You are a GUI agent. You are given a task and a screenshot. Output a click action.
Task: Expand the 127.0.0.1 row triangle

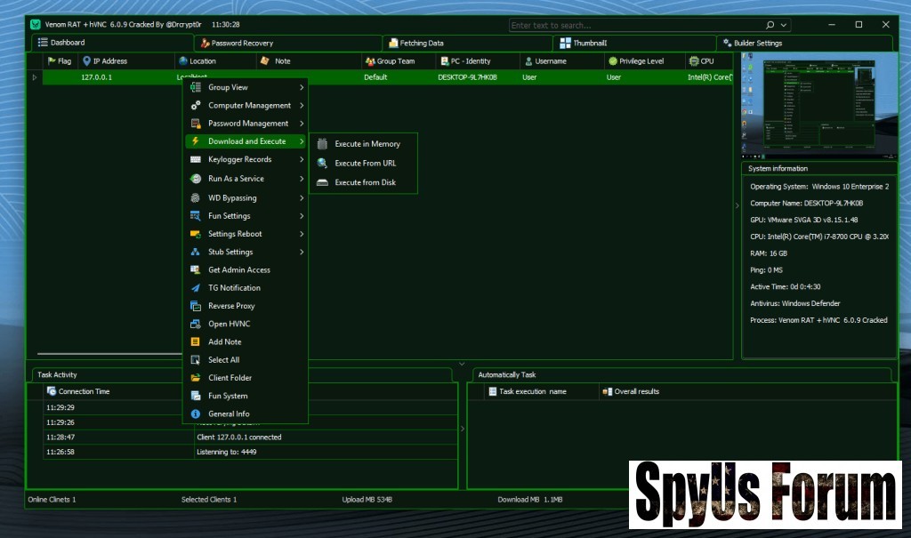coord(35,77)
